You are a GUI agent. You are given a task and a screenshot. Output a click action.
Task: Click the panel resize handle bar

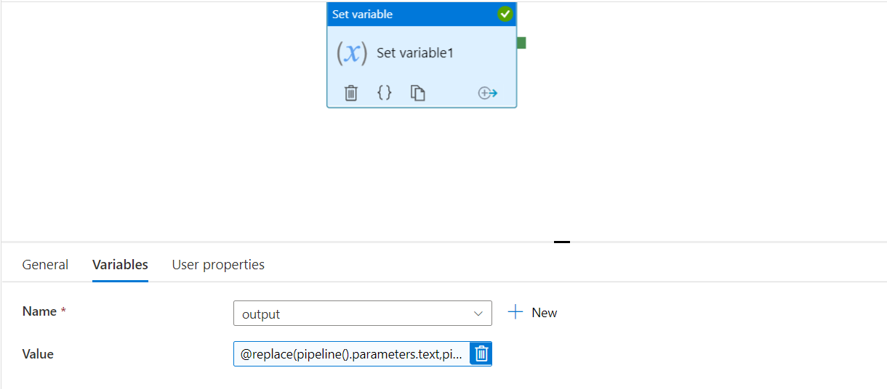561,242
